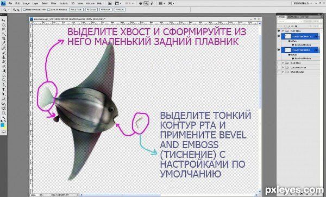Select the Healing Brush tool

(x=4, y=48)
